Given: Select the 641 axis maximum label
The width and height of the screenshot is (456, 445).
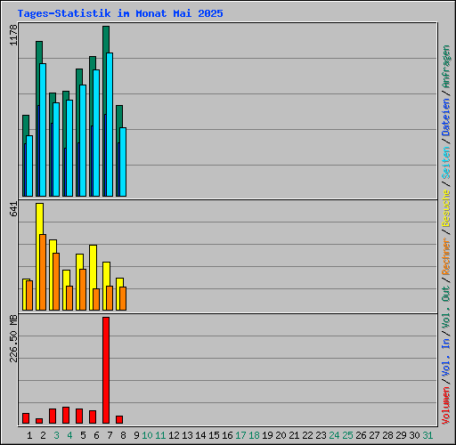Looking at the screenshot, I should click(13, 208).
